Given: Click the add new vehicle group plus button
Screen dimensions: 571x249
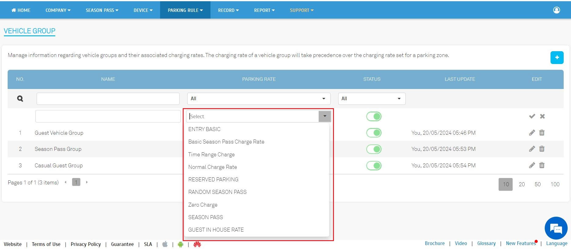Looking at the screenshot, I should (557, 58).
